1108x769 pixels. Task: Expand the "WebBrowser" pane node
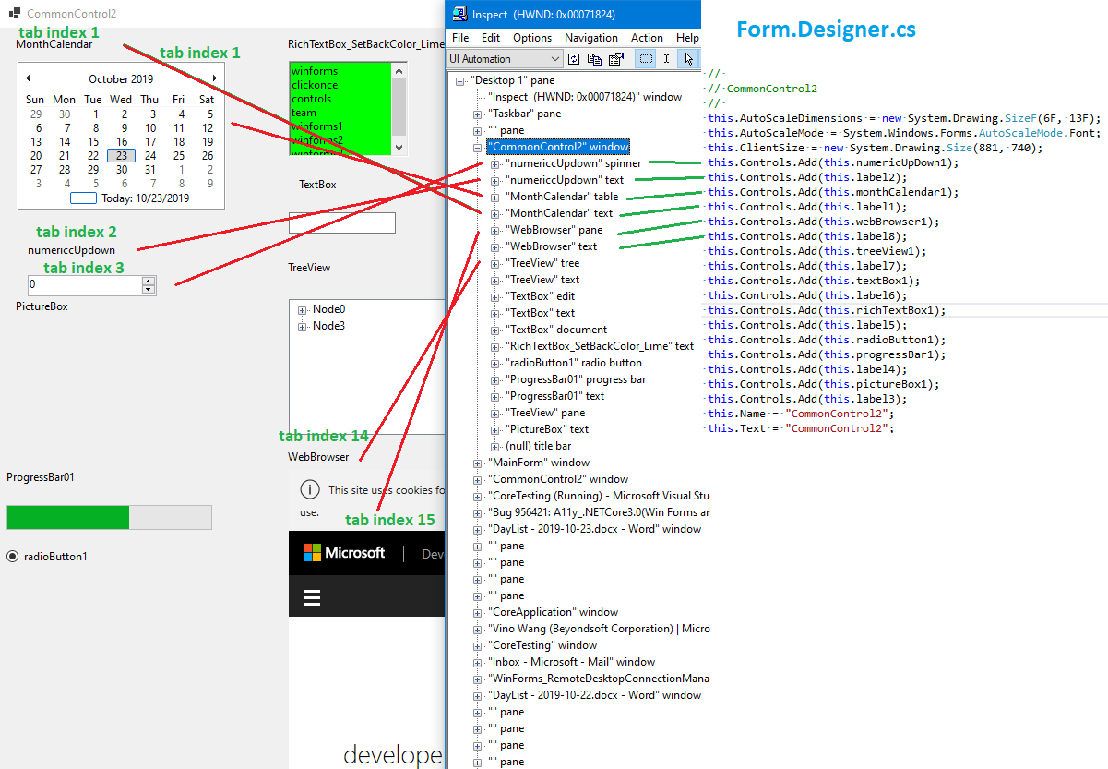[x=495, y=230]
